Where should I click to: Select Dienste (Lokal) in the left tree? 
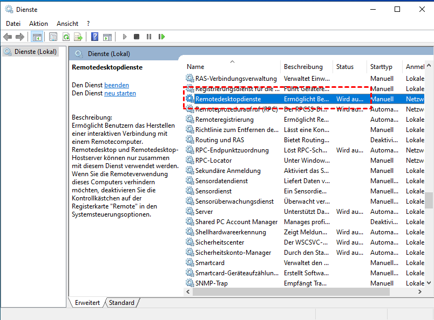point(33,52)
